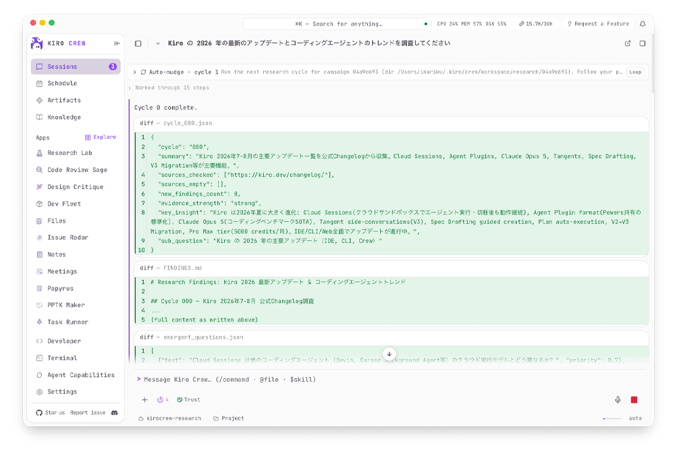
Task: Click the plus attach button
Action: (144, 399)
